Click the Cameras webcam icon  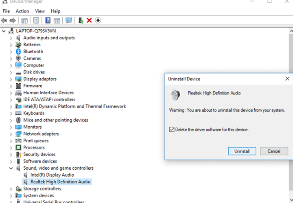point(18,58)
